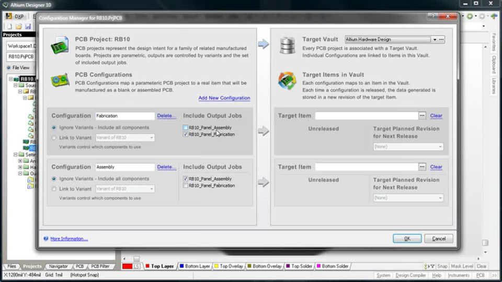
Task: Browse Target Vault with ellipsis button
Action: click(x=441, y=40)
